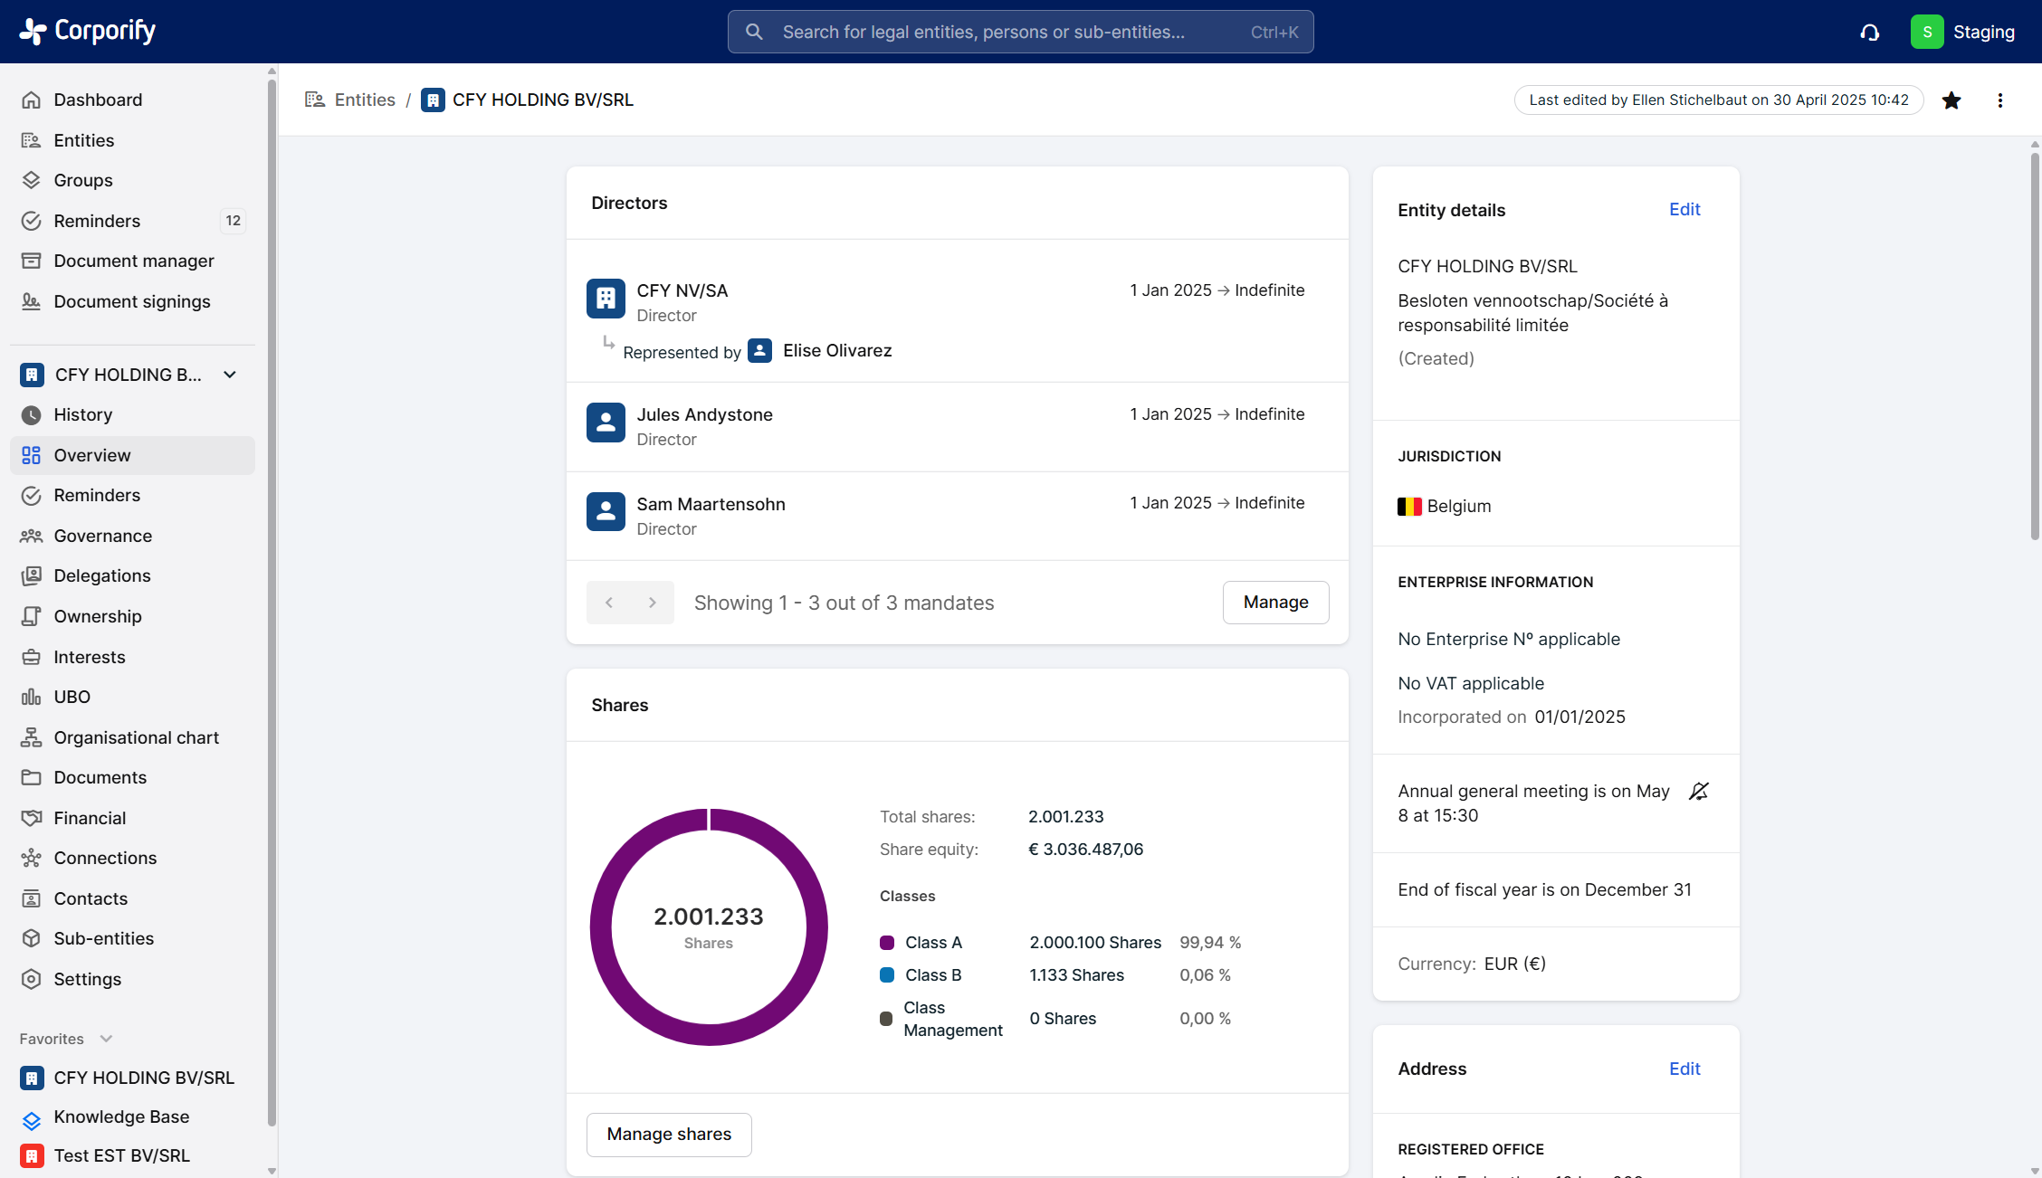Expand CFY HOLDING entity dropdown chevron

click(x=230, y=375)
